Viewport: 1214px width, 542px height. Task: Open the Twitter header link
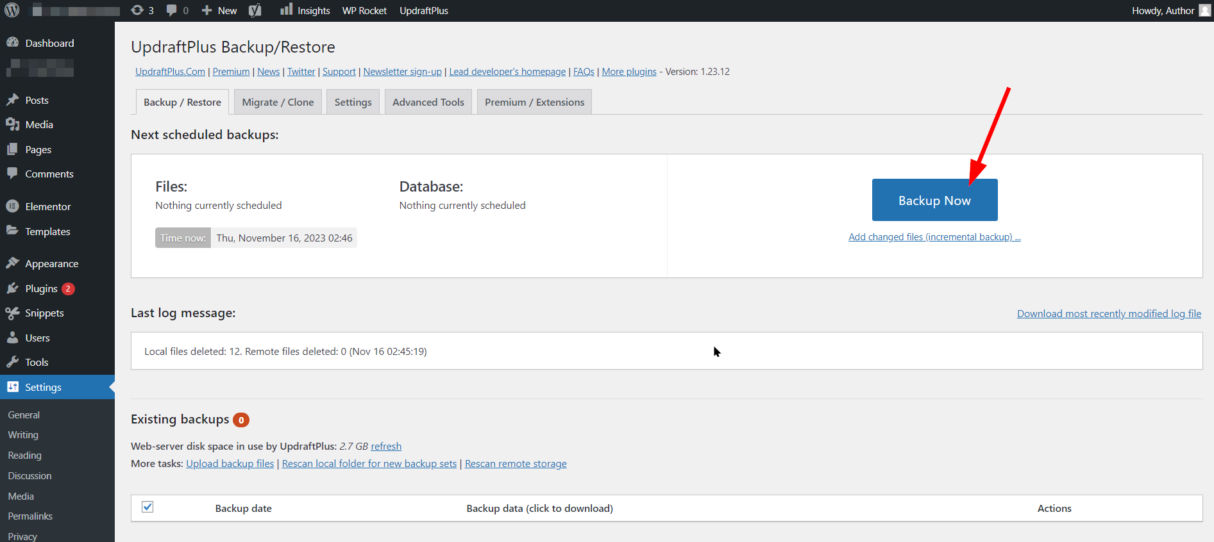coord(301,72)
